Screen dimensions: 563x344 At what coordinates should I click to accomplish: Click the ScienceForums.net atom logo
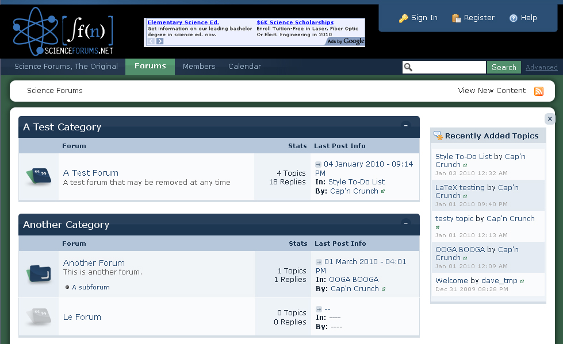pos(62,32)
